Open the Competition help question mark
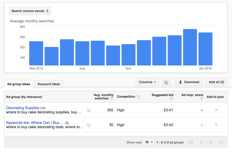The height and width of the screenshot is (153, 232). point(138,97)
